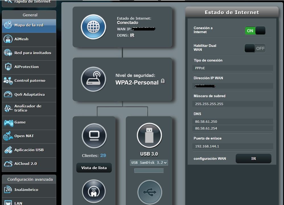This screenshot has width=284, height=205.
Task: Click the AiMesh node house icon
Action: click(x=94, y=192)
